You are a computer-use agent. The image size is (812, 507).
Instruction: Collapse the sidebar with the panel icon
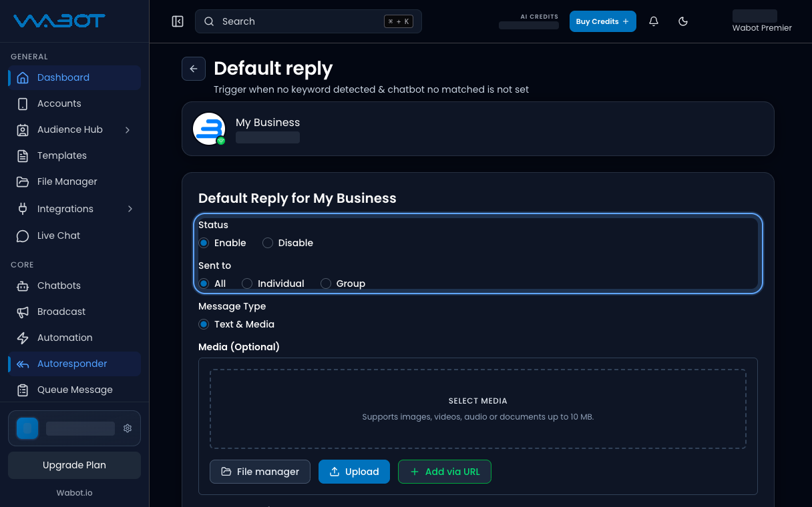click(x=178, y=21)
